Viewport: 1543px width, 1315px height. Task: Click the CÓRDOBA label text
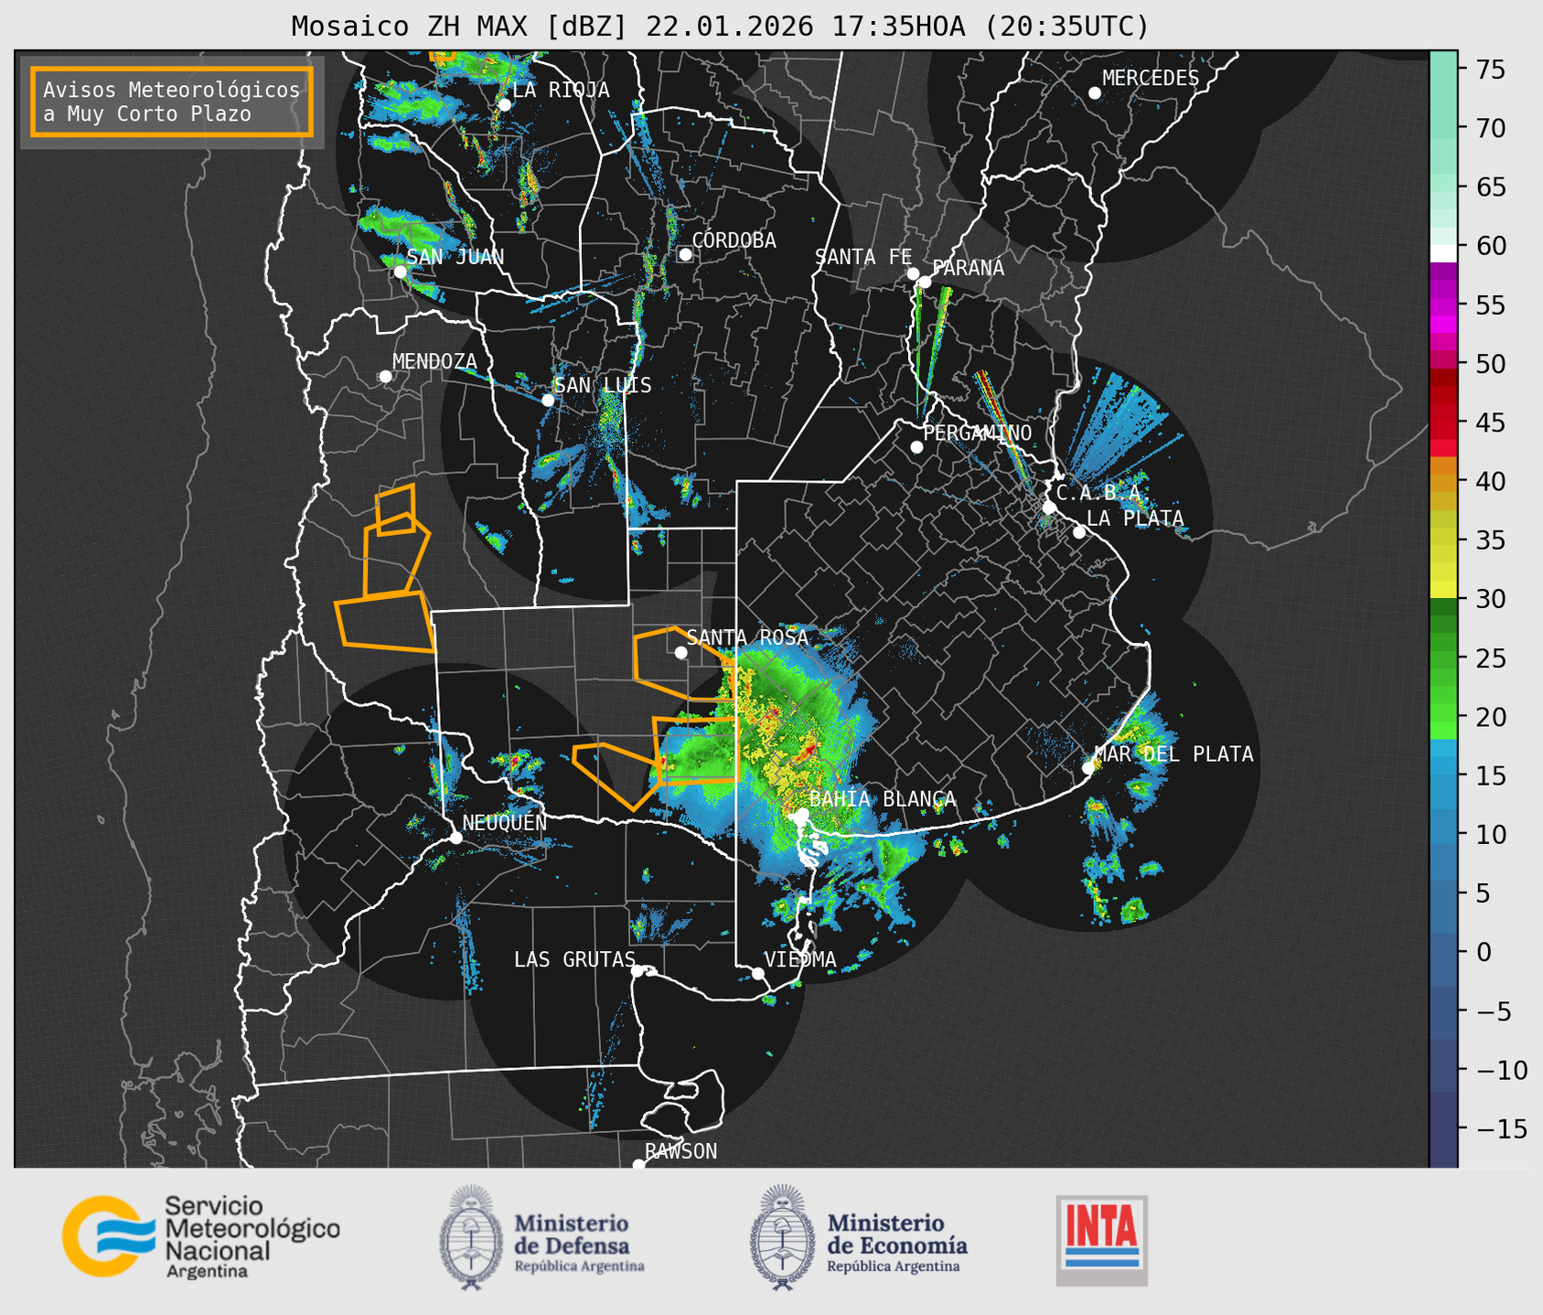[734, 241]
